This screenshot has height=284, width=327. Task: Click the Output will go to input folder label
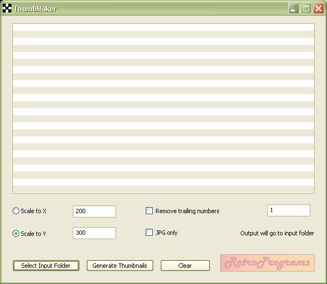pyautogui.click(x=277, y=234)
